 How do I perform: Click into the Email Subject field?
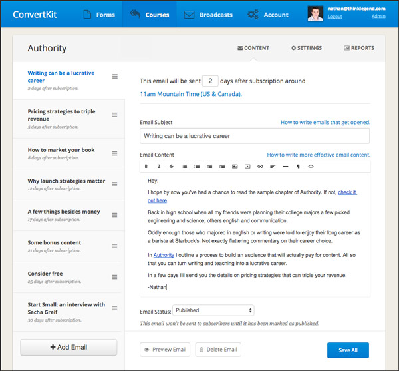click(255, 136)
